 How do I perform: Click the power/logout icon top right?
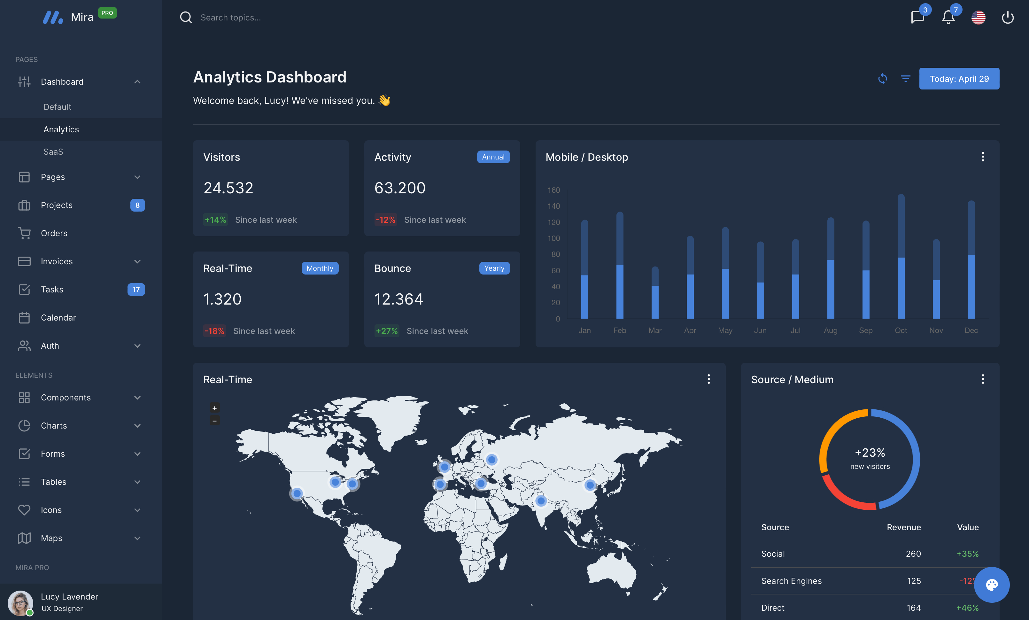pyautogui.click(x=1008, y=16)
